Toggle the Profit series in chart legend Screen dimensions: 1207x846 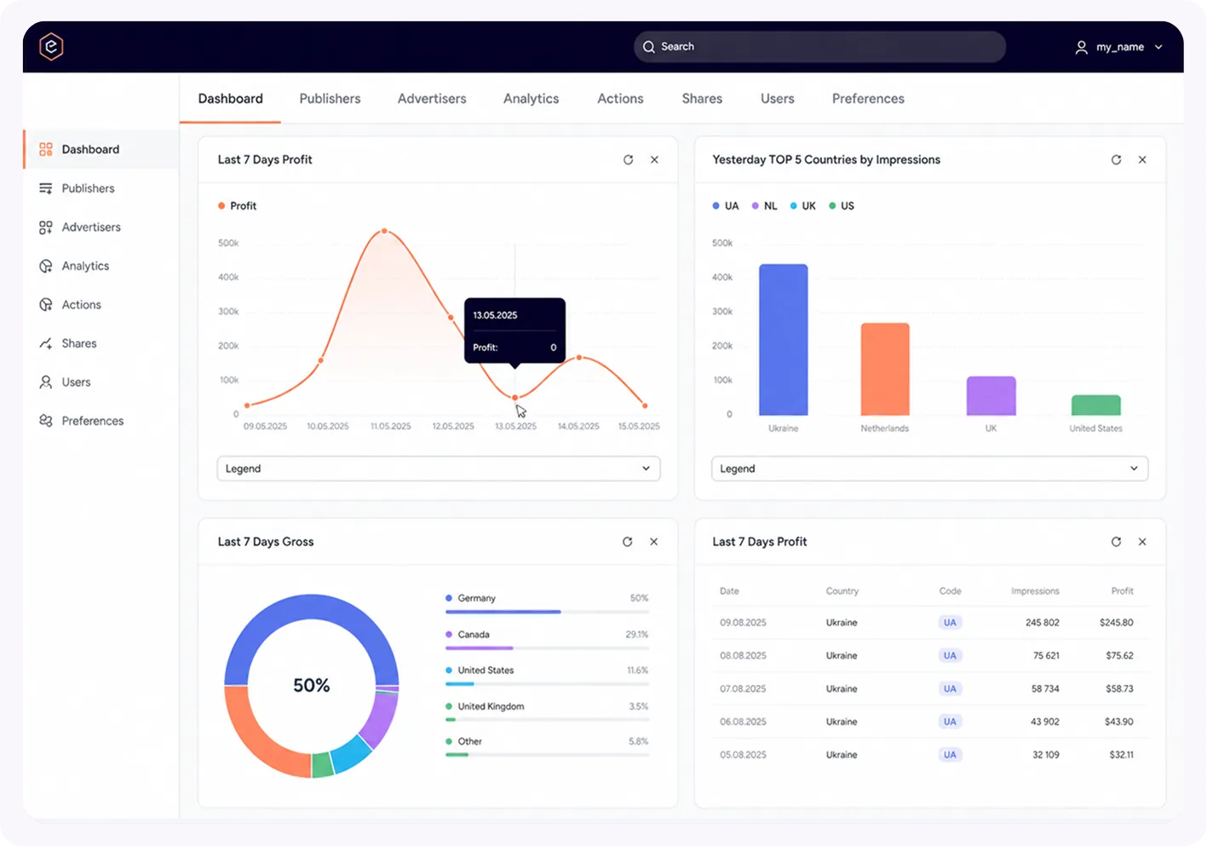[x=237, y=206]
